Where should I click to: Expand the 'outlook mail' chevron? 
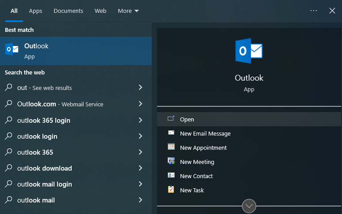(140, 199)
